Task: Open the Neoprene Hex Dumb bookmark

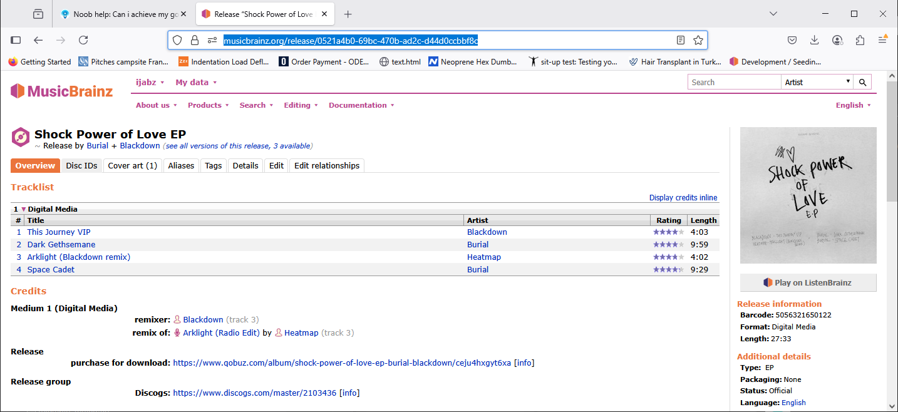Action: [473, 61]
